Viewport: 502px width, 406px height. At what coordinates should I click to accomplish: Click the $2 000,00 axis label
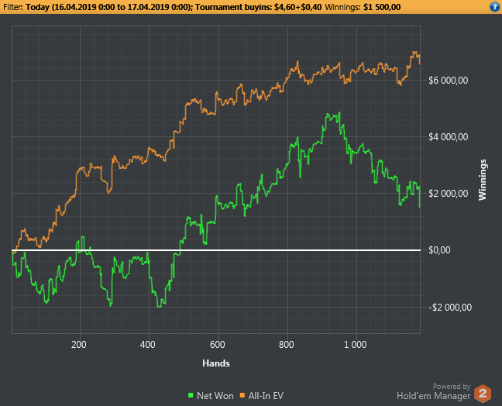pos(449,194)
